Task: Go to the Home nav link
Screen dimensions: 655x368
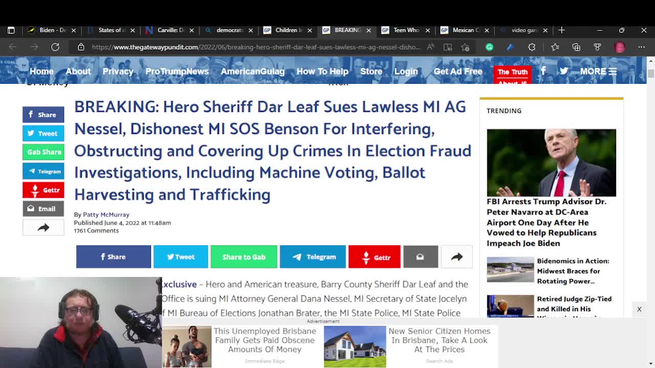Action: pos(41,72)
